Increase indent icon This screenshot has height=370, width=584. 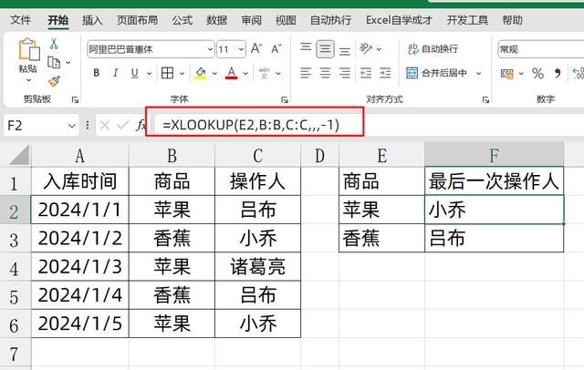tap(385, 73)
